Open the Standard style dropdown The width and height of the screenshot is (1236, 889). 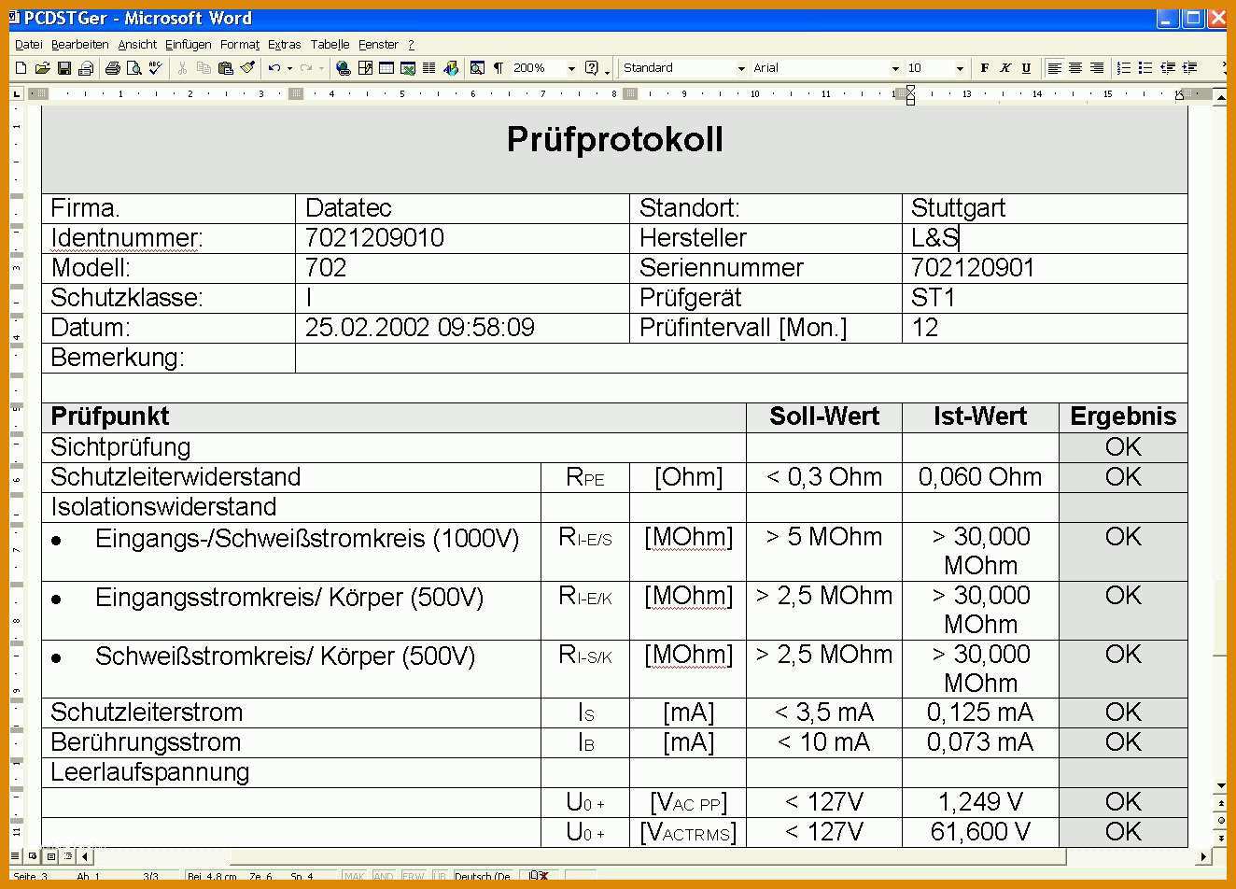pyautogui.click(x=741, y=68)
